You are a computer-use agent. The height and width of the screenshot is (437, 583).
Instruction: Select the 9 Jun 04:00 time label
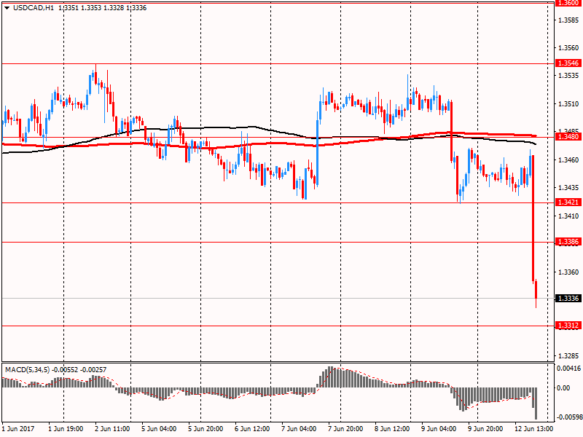(x=439, y=429)
